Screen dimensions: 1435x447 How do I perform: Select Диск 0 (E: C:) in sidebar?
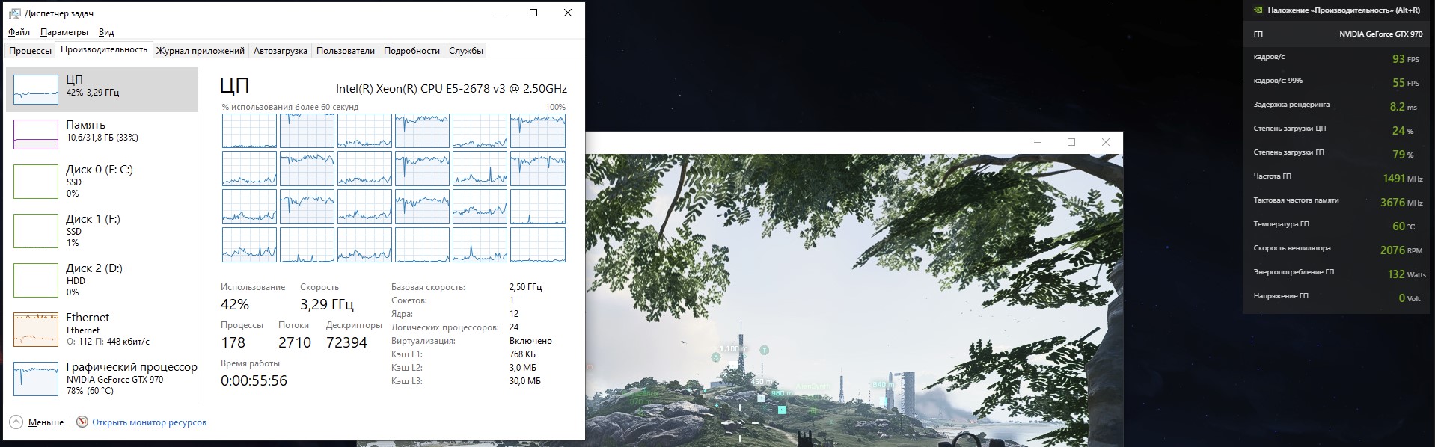pyautogui.click(x=102, y=182)
